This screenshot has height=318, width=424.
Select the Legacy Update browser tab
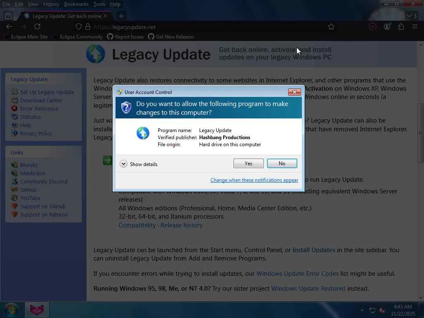coord(65,16)
